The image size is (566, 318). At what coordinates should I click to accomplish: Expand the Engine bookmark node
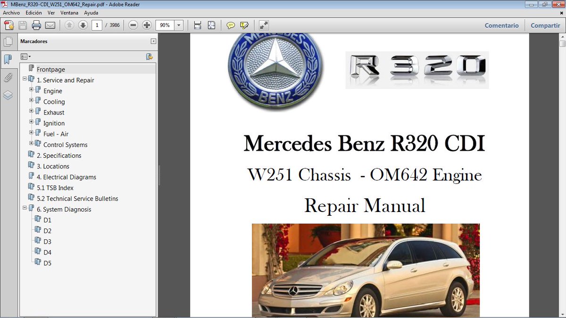click(x=31, y=89)
